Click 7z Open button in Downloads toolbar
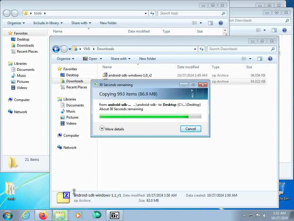294x221 pixels. tap(90, 59)
